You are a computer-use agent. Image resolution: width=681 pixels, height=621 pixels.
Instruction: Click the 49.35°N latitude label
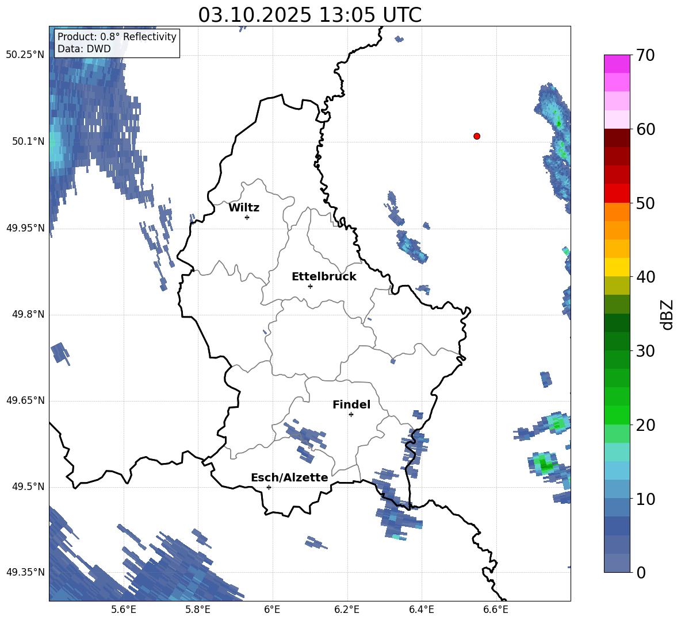(25, 572)
